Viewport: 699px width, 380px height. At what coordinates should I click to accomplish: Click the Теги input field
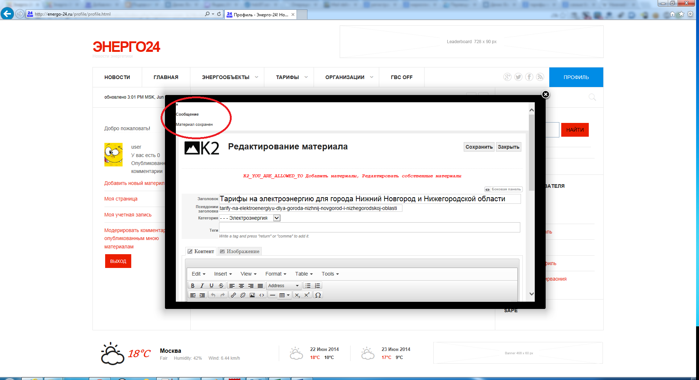[x=369, y=227]
